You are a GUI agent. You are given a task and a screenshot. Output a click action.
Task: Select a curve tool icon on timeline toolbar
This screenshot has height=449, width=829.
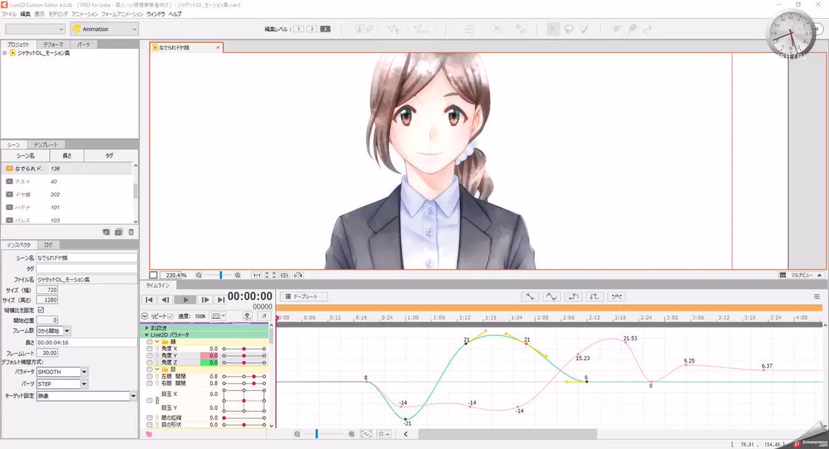(551, 298)
